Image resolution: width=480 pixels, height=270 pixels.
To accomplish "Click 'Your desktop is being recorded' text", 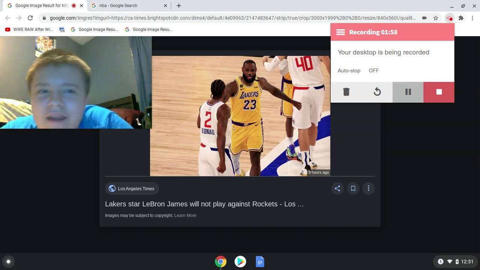I will [383, 52].
